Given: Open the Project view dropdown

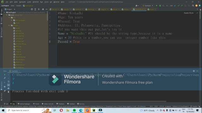Looking at the screenshot, I should (x=10, y=9).
